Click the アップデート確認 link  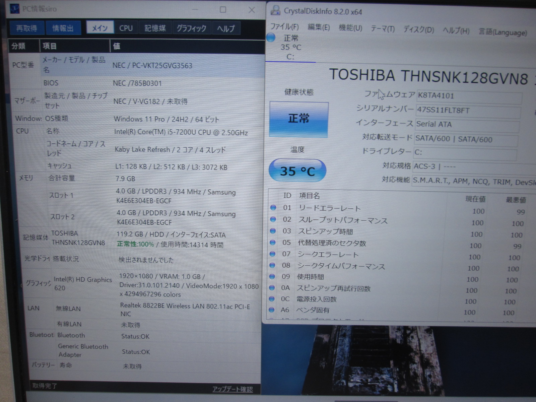coord(232,389)
